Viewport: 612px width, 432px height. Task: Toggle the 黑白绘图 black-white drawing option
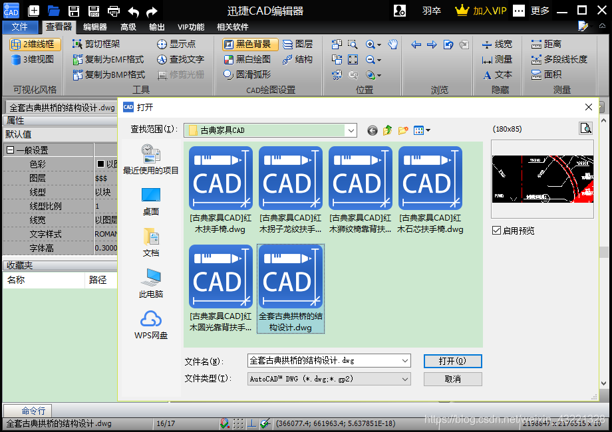point(247,59)
